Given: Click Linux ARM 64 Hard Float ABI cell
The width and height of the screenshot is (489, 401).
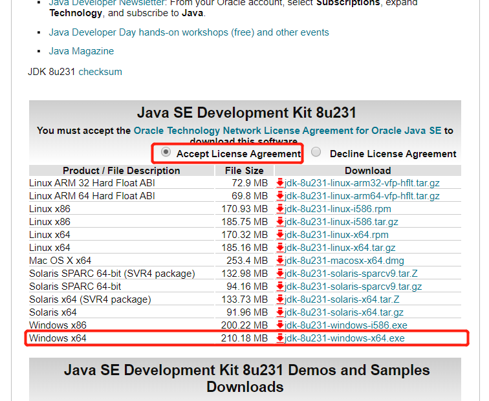Looking at the screenshot, I should [x=122, y=196].
